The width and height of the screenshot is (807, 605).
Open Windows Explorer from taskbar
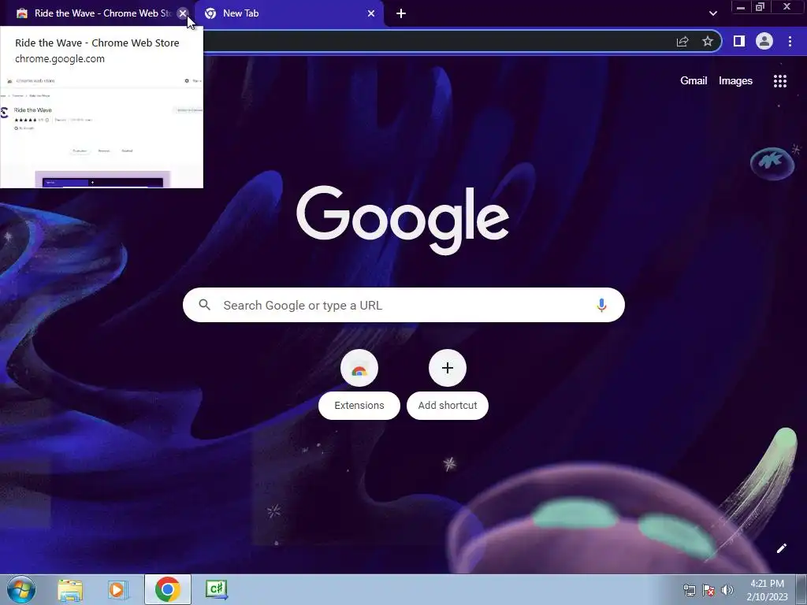coord(70,589)
